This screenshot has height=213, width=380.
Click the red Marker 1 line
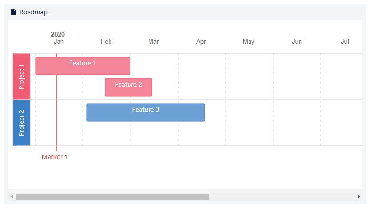click(x=57, y=133)
